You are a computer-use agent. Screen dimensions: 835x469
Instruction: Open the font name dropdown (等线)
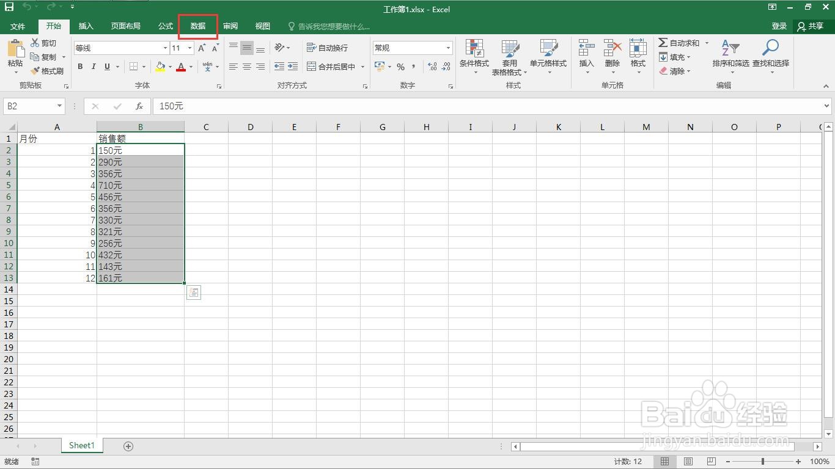point(165,48)
